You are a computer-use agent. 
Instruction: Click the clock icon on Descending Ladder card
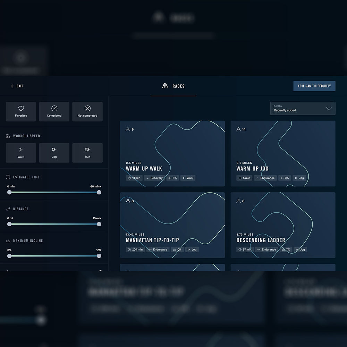tap(240, 249)
